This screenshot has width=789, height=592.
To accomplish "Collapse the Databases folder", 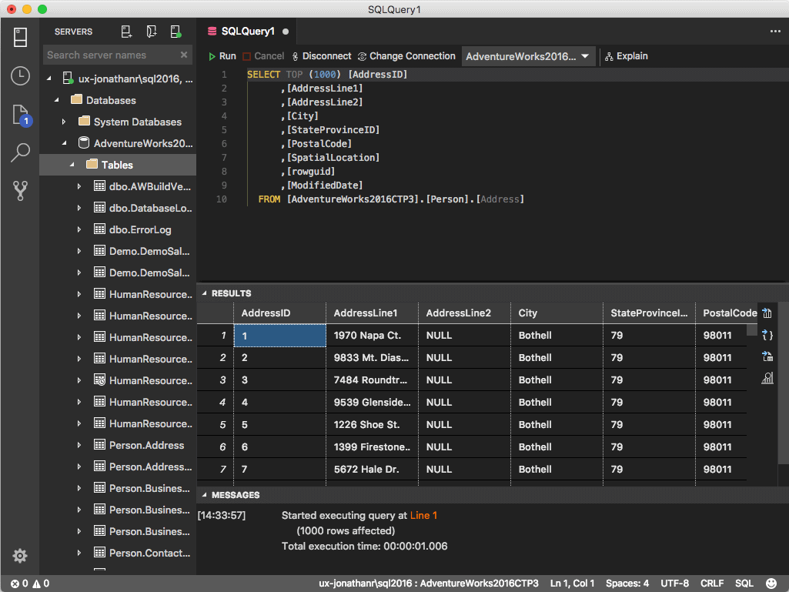I will pos(57,100).
